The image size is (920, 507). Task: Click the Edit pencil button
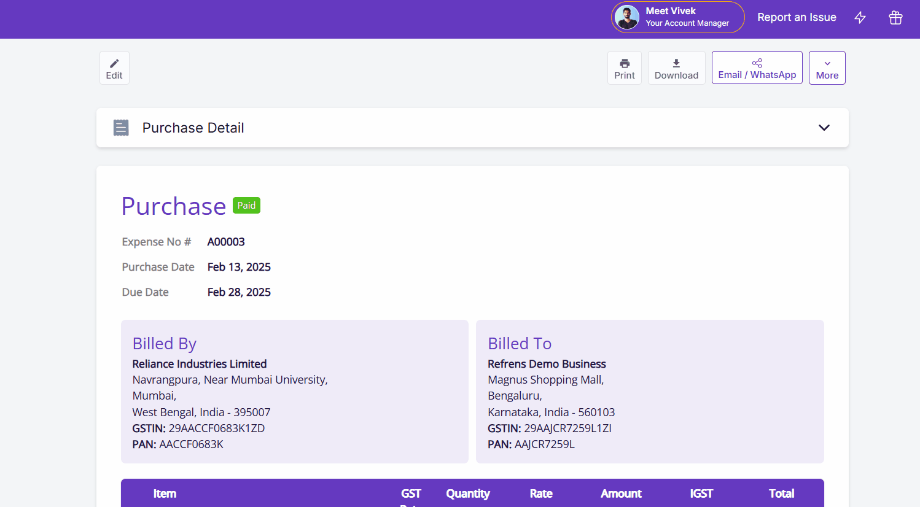tap(114, 68)
